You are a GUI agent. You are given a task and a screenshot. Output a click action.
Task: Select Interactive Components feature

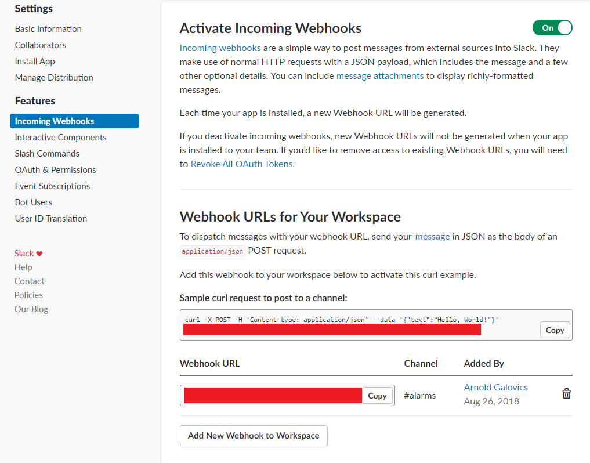click(x=60, y=138)
